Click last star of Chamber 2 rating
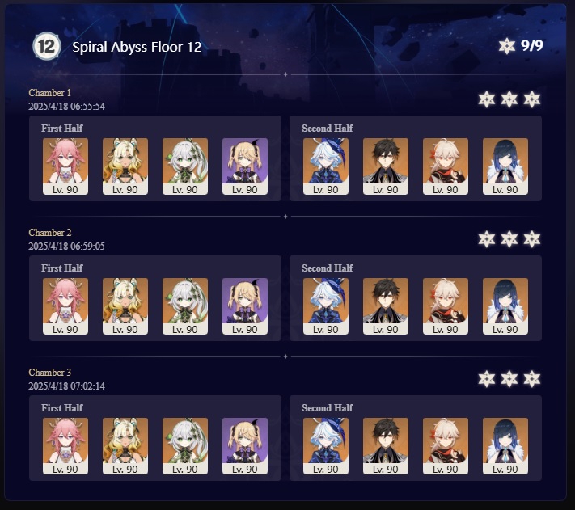 pyautogui.click(x=531, y=239)
